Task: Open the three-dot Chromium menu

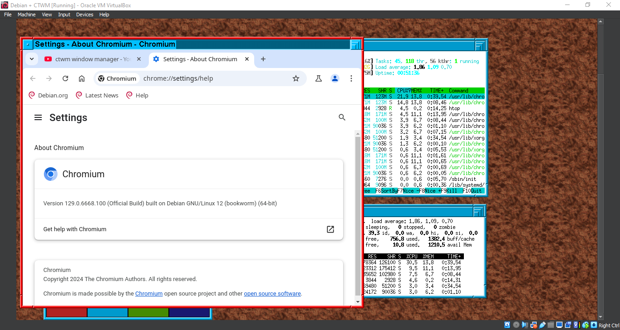Action: point(351,78)
